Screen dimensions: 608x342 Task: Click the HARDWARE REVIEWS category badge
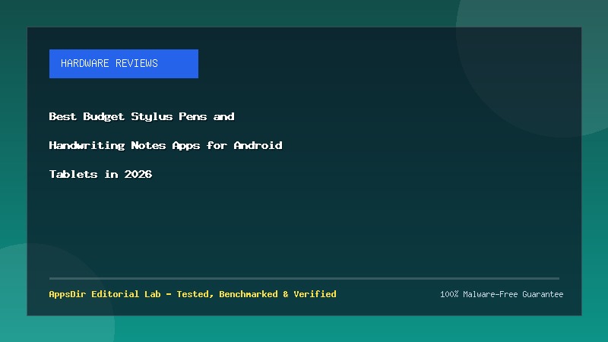[124, 64]
